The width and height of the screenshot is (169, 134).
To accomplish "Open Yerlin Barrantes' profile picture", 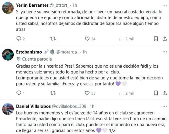I will (x=8, y=8).
